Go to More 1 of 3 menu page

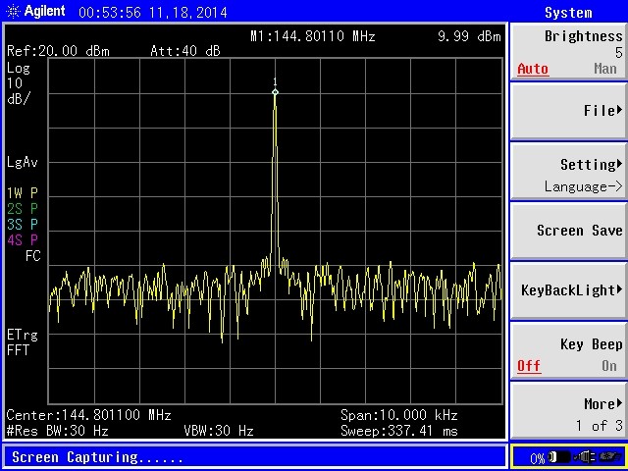(x=568, y=412)
